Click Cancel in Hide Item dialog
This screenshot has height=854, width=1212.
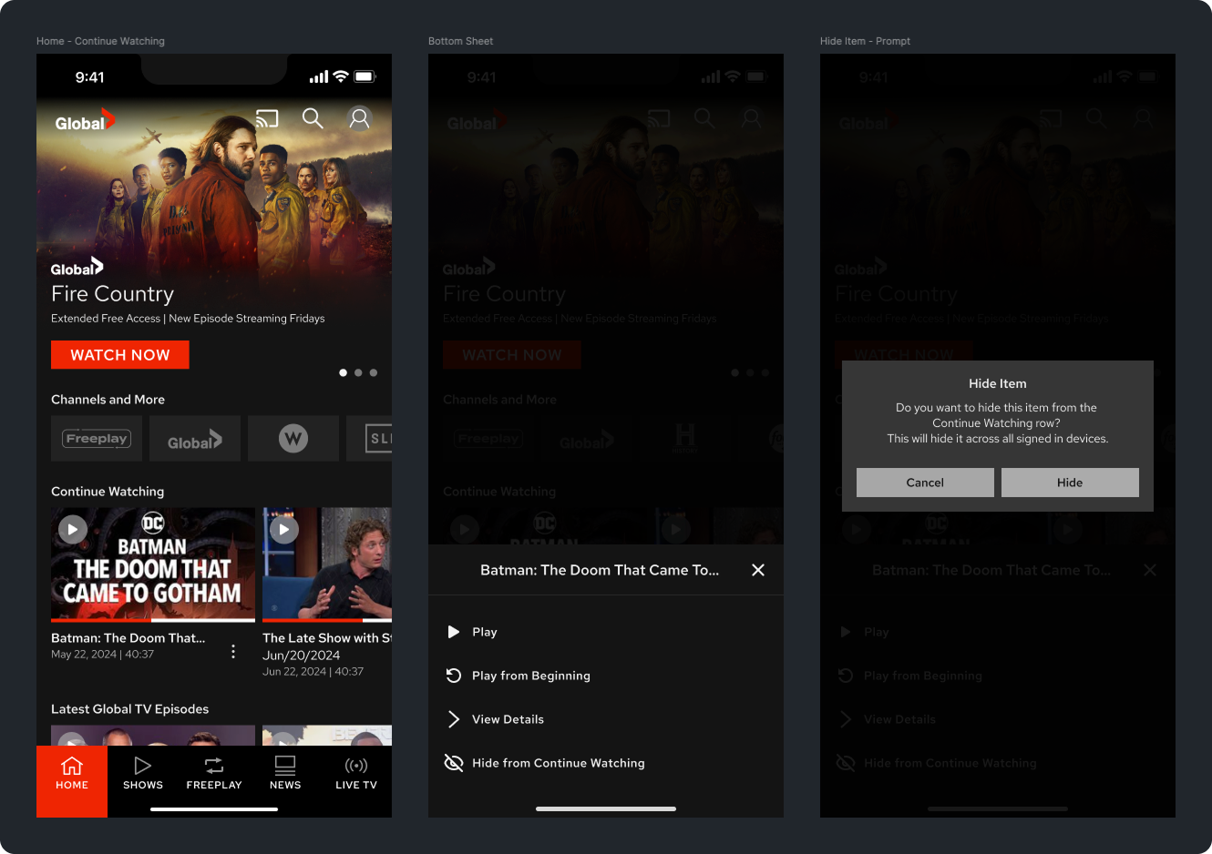925,483
